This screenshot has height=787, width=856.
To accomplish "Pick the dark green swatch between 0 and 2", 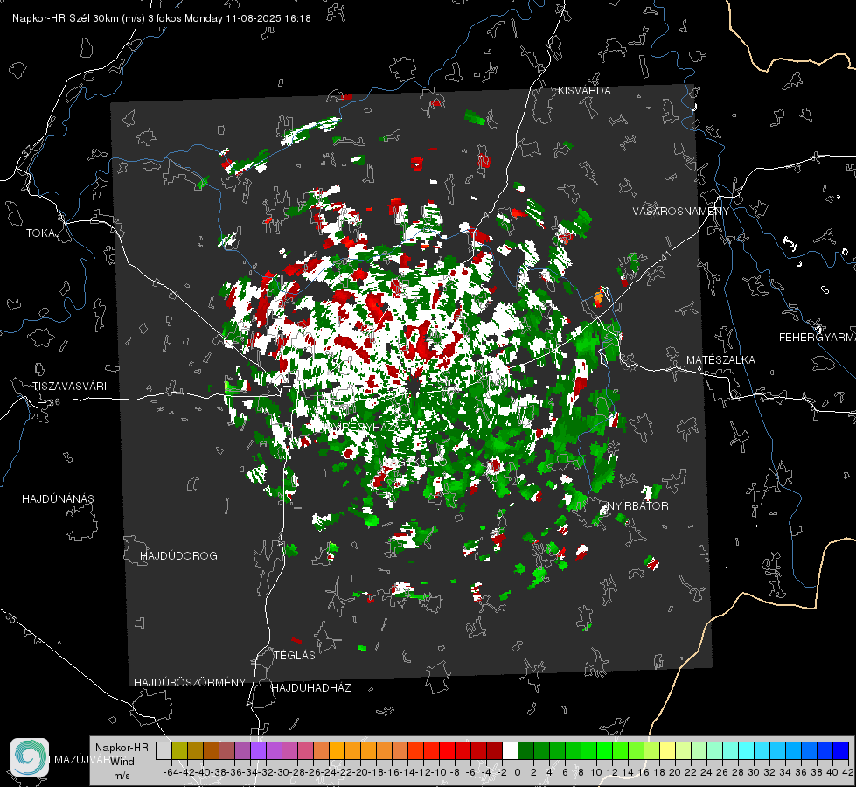I will tap(525, 750).
